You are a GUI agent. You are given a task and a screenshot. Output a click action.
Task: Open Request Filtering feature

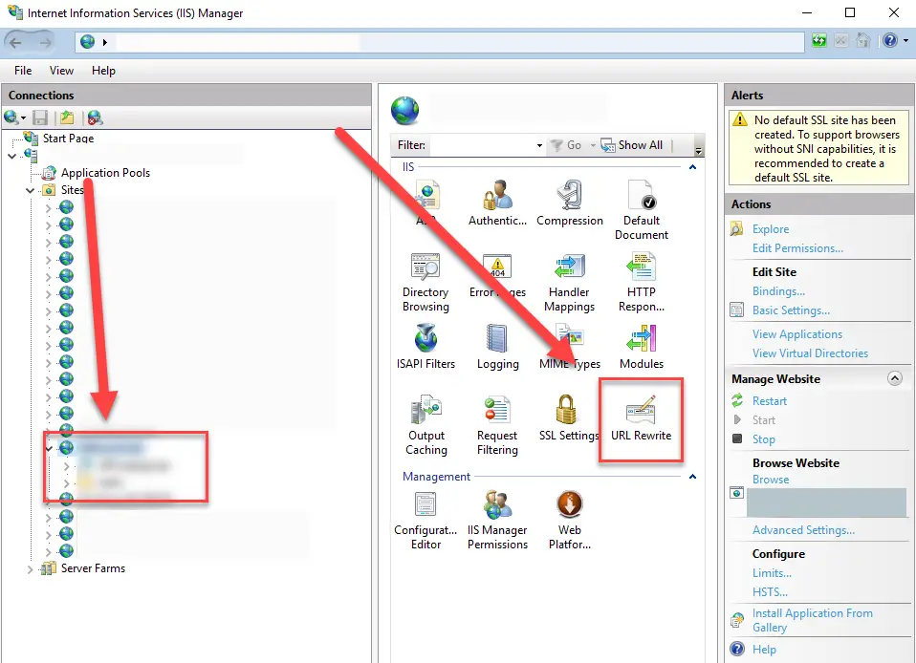pos(497,425)
